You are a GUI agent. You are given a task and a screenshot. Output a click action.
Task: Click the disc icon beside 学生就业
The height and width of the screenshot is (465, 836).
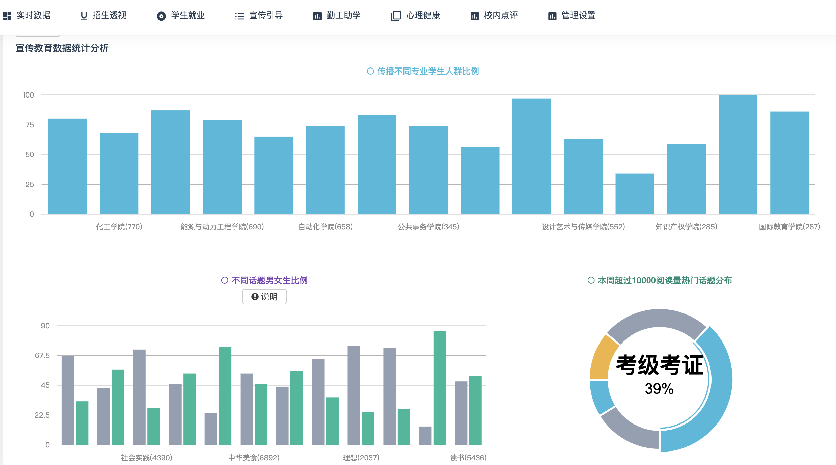(x=161, y=16)
